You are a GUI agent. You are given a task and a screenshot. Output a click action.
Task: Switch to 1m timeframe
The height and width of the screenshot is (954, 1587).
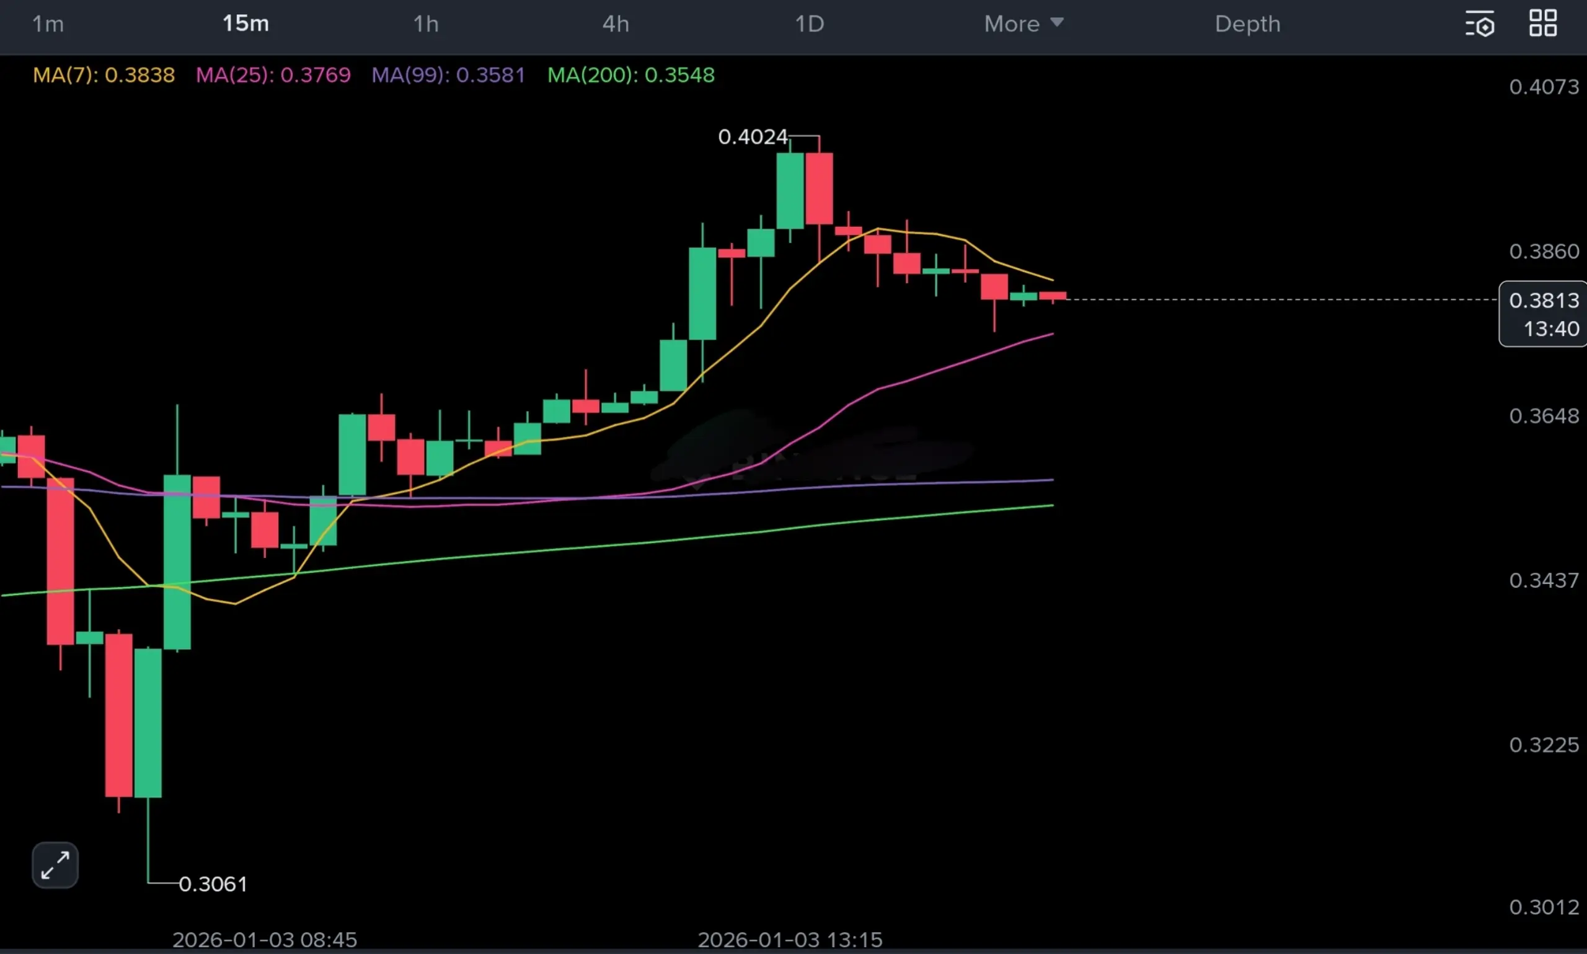coord(48,24)
